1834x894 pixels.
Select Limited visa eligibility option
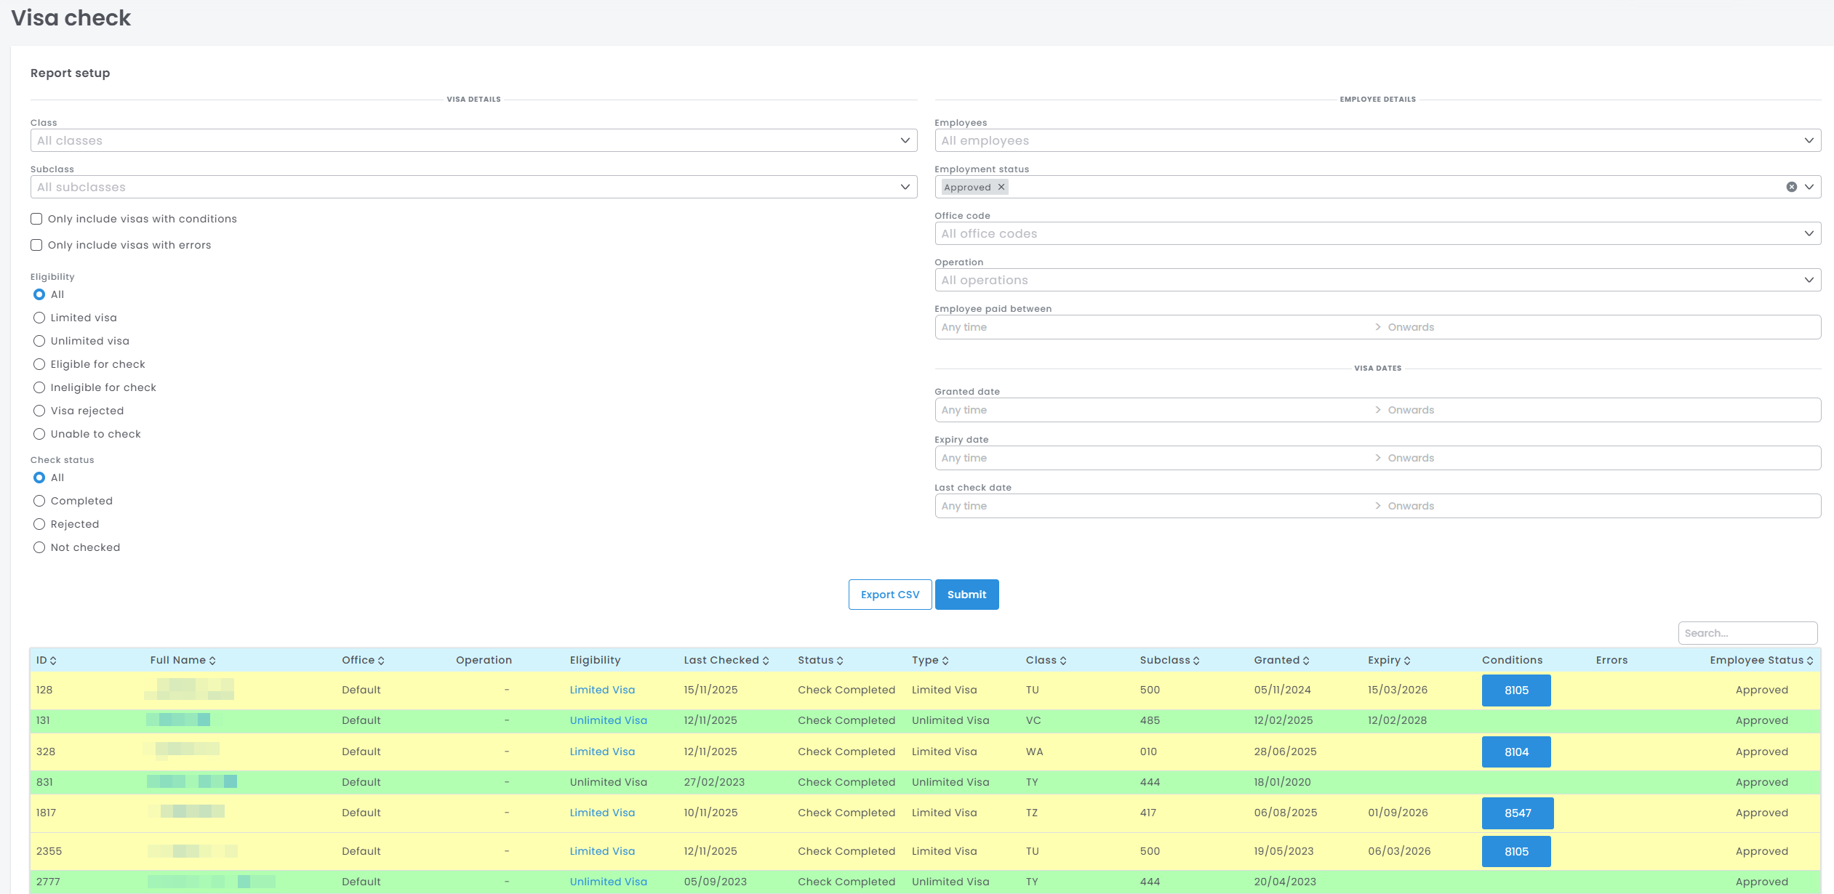coord(39,318)
